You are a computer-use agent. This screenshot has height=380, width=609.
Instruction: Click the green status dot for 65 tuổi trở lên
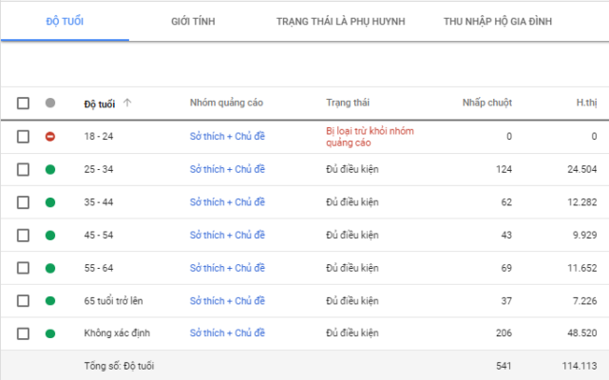(x=50, y=300)
